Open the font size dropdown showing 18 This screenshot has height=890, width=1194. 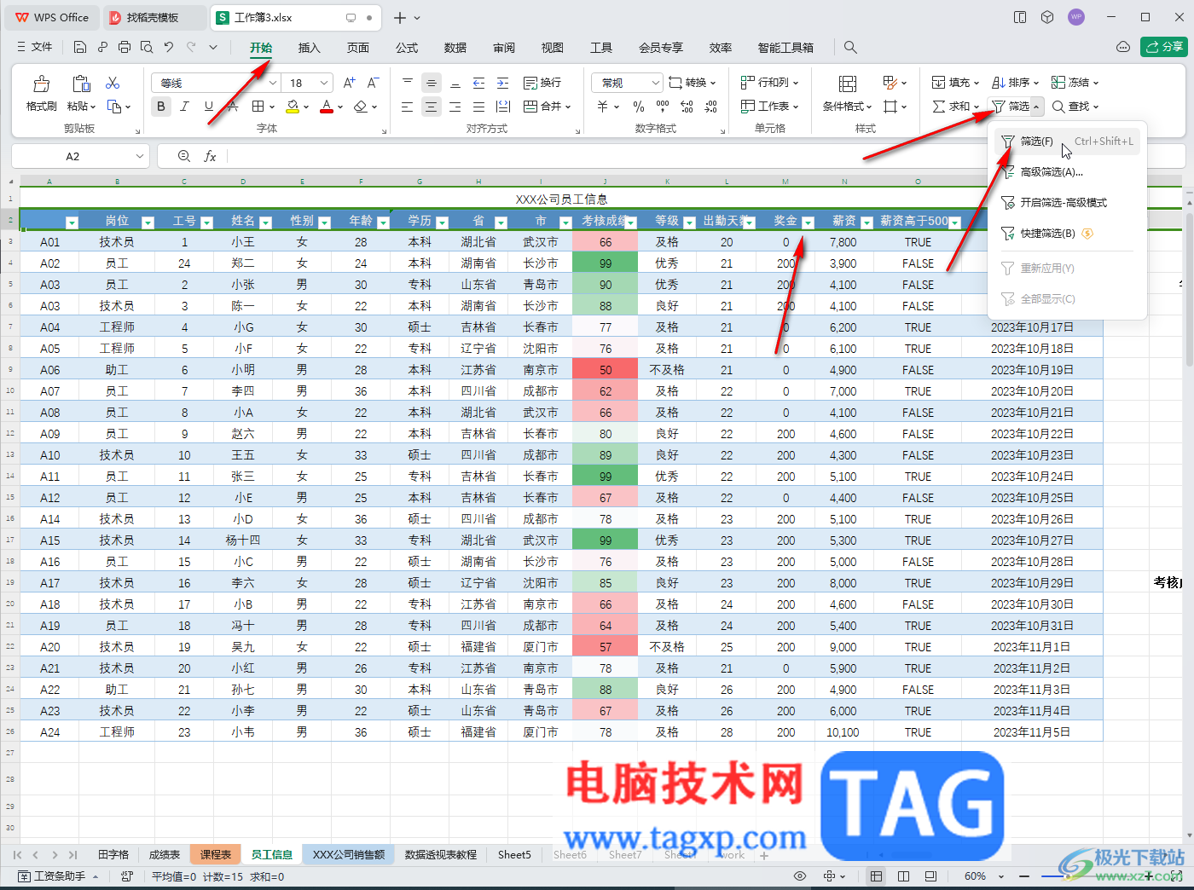point(324,83)
